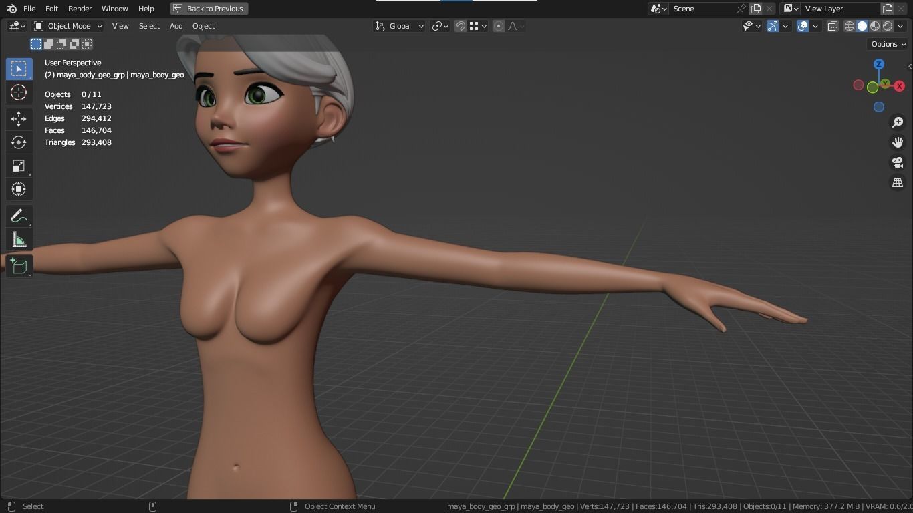Click the Back to Previous button
Screen dimensions: 913x513
209,9
